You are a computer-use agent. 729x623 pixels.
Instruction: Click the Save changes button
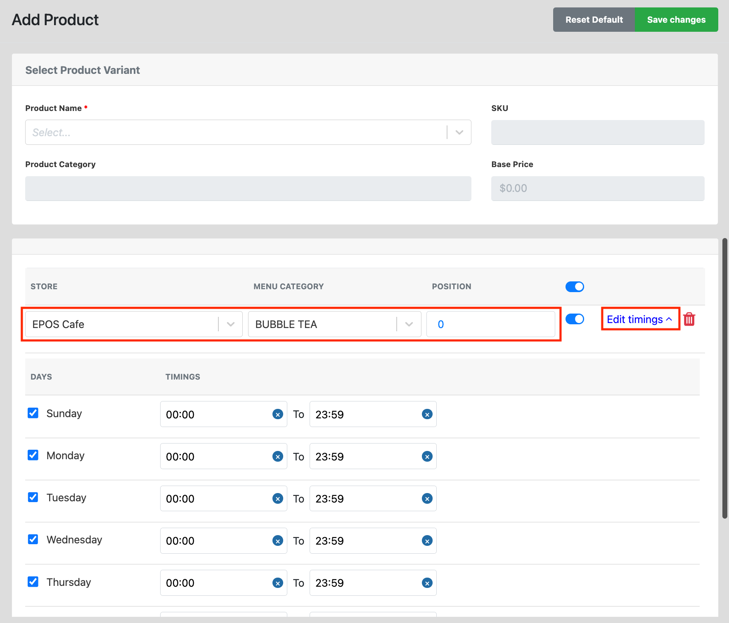point(676,20)
